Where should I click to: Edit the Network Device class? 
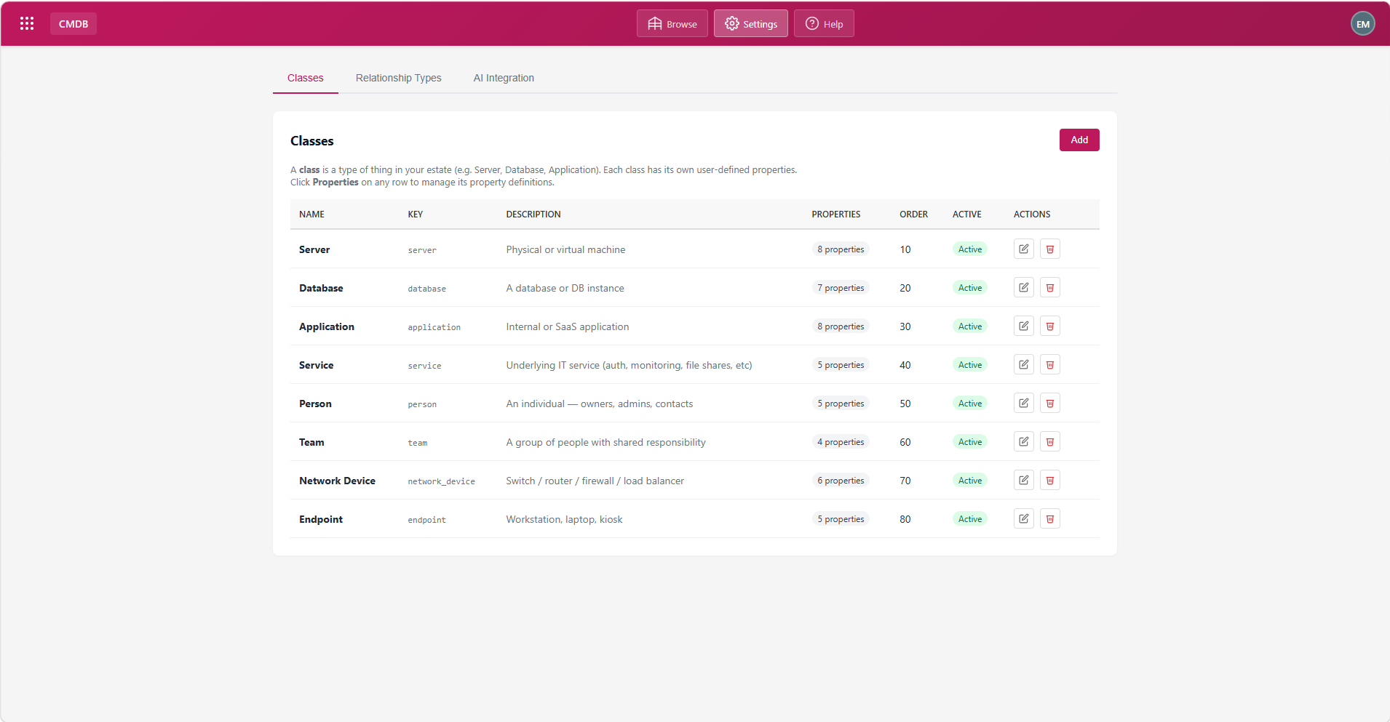click(x=1024, y=480)
